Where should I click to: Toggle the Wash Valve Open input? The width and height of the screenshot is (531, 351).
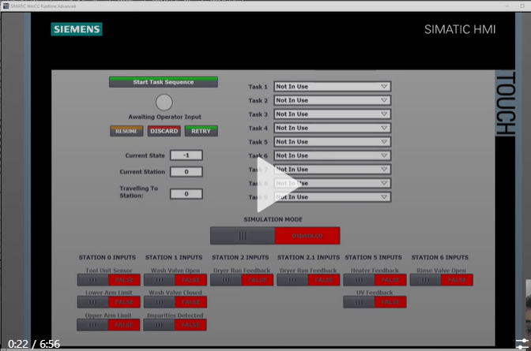pyautogui.click(x=175, y=280)
